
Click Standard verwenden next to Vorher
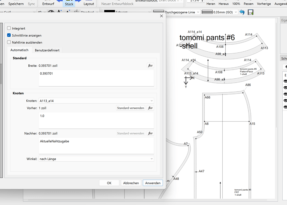click(130, 108)
